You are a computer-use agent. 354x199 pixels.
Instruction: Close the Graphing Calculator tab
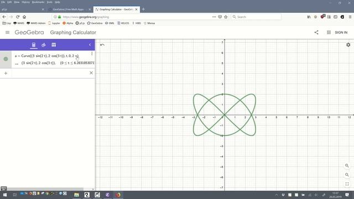[x=137, y=9]
